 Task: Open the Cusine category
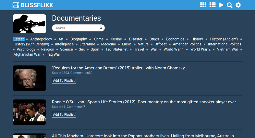click(116, 39)
